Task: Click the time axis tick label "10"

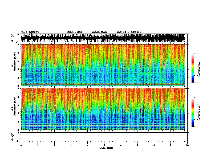Action: click(x=187, y=145)
